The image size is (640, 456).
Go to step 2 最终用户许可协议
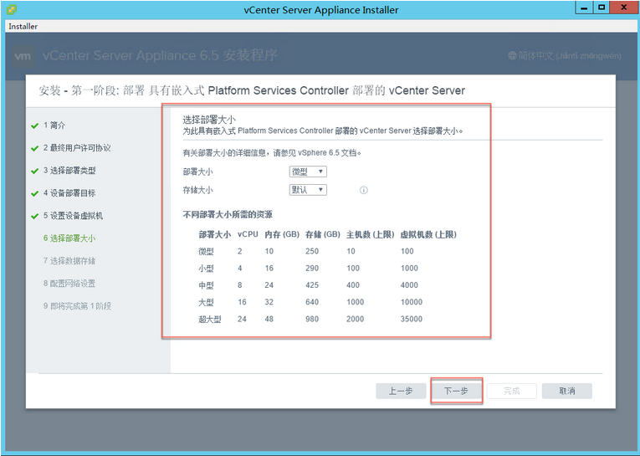(x=77, y=148)
